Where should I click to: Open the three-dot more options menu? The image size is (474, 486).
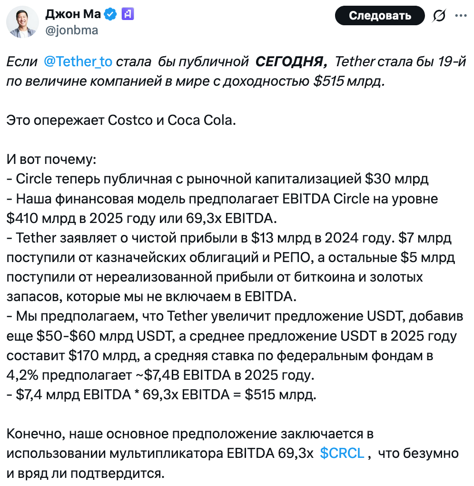461,16
